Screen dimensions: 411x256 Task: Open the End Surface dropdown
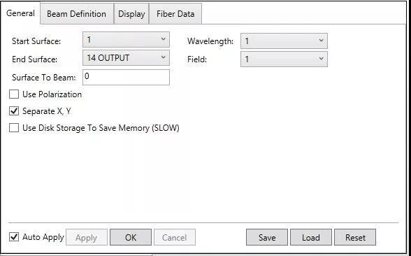126,57
